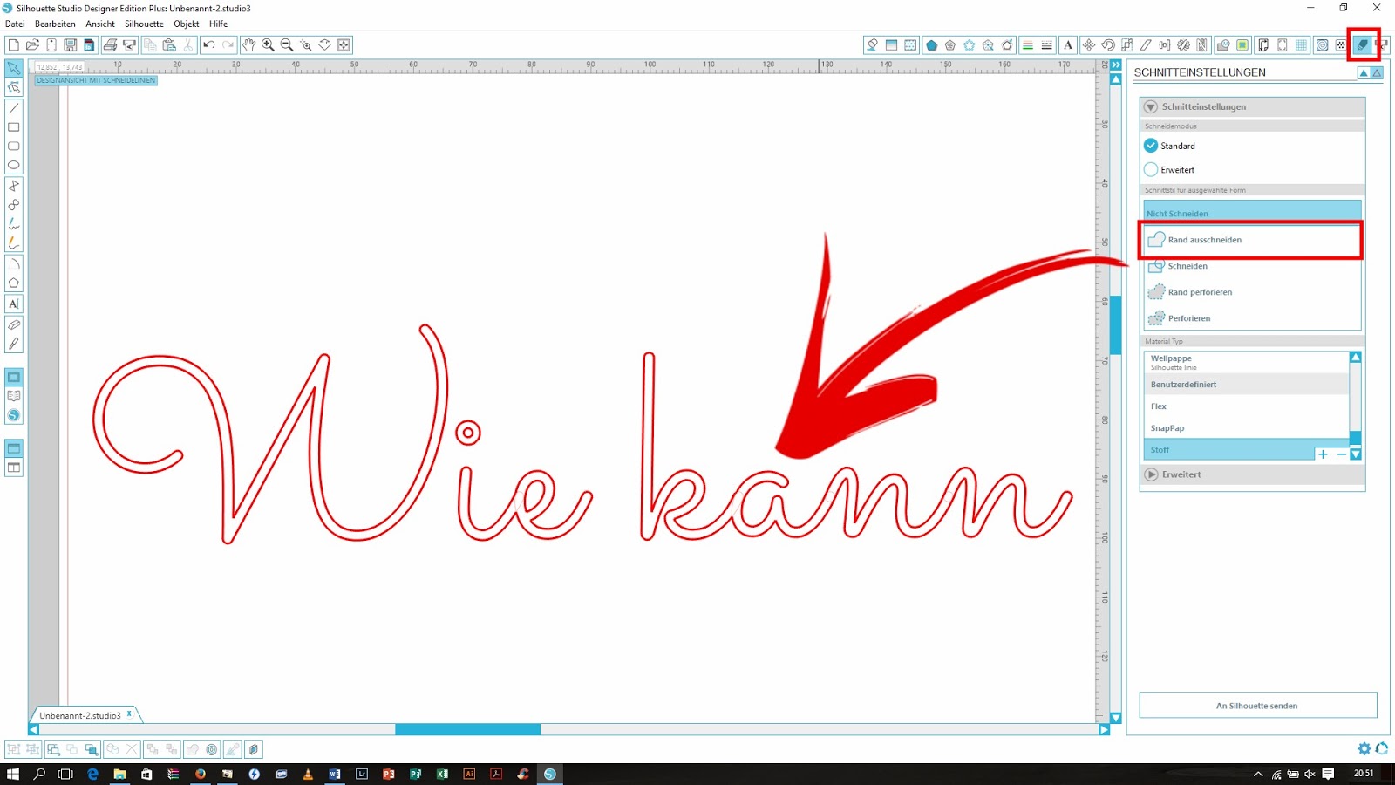Select the Text tool in the left toolbar
Viewport: 1395px width, 785px height.
pyautogui.click(x=14, y=304)
